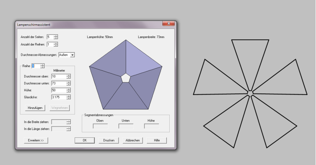The height and width of the screenshot is (165, 316).
Task: Decrease Anzahl der Reihen with down arrow
Action: pyautogui.click(x=56, y=46)
